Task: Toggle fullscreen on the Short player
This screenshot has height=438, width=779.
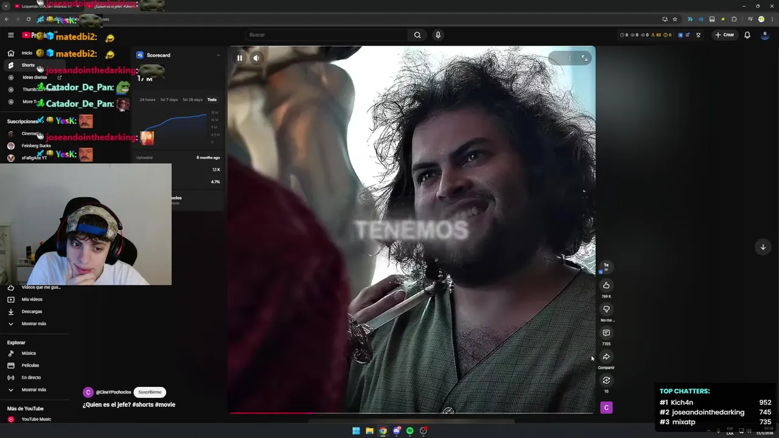Action: click(584, 58)
